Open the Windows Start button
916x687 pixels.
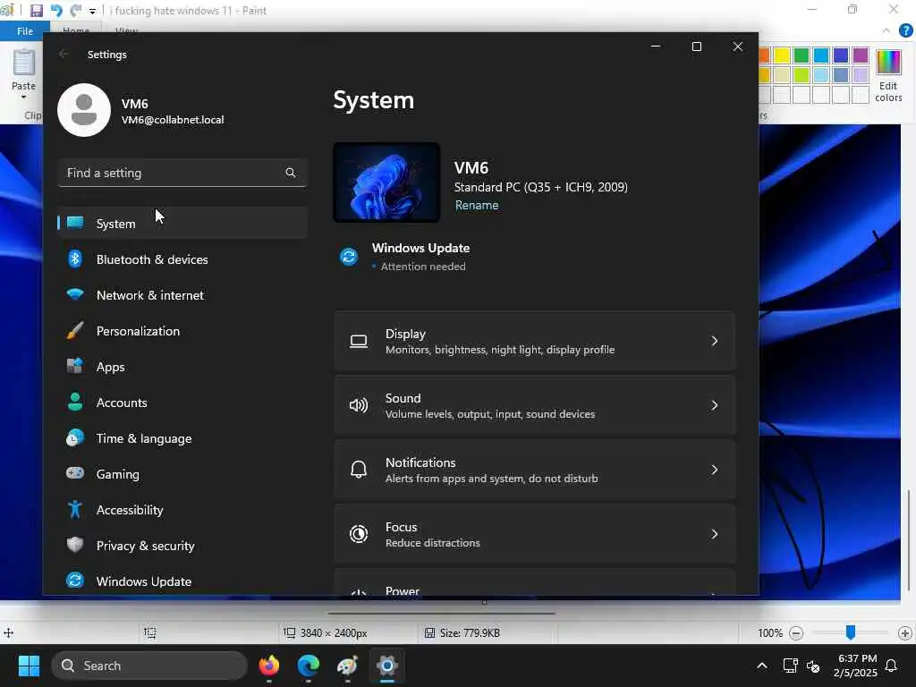pyautogui.click(x=29, y=666)
